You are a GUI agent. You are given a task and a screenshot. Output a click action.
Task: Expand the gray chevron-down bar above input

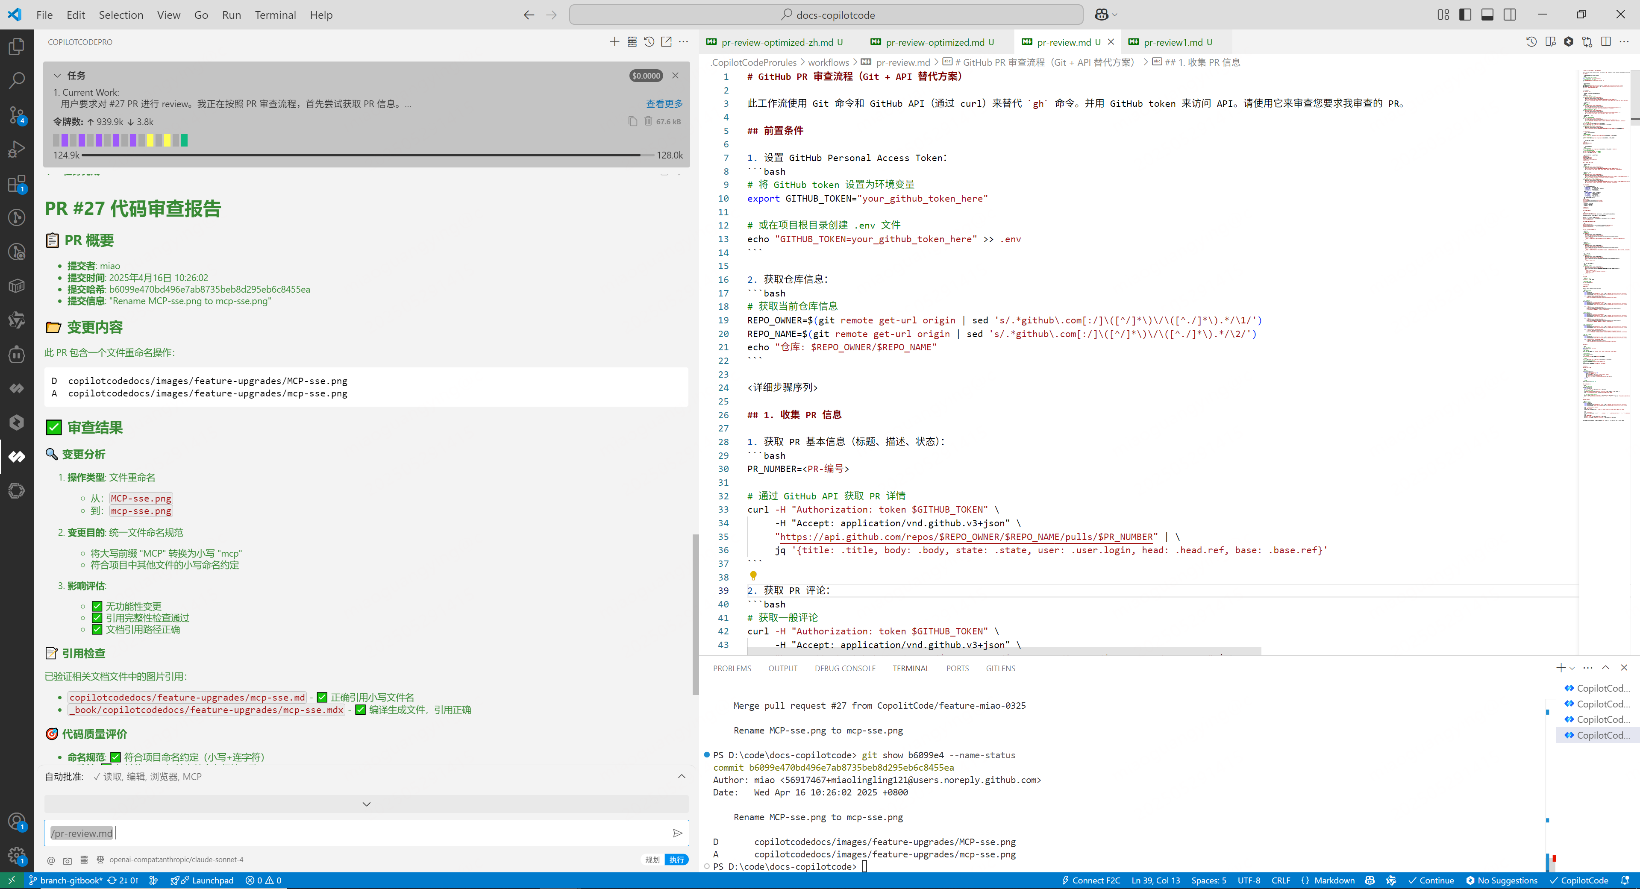pyautogui.click(x=366, y=804)
